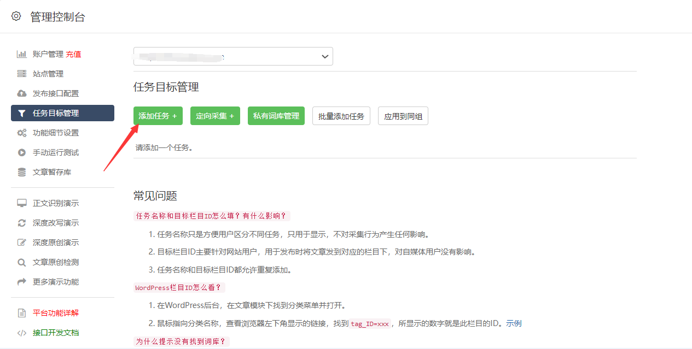The image size is (692, 349).
Task: Open the 示例 link for WordPress ID
Action: tap(514, 323)
